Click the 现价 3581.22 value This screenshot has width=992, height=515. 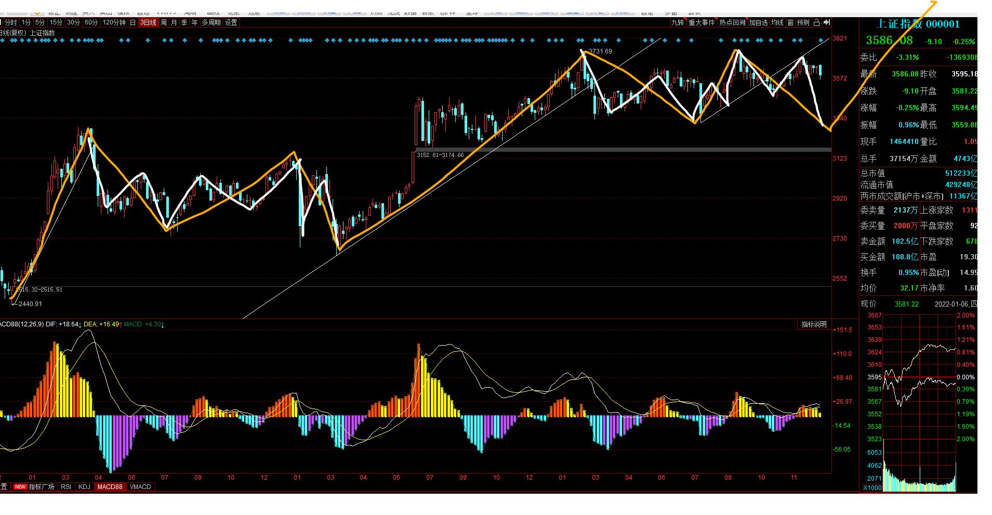pos(907,304)
